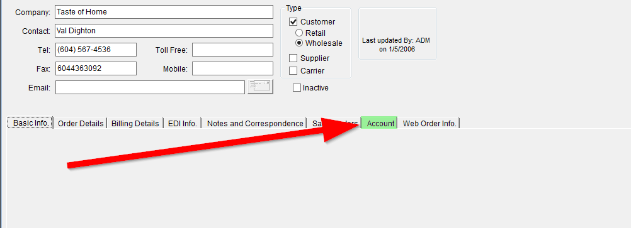Open the Billing Details tab
Screen dimensions: 631x228
(x=135, y=123)
